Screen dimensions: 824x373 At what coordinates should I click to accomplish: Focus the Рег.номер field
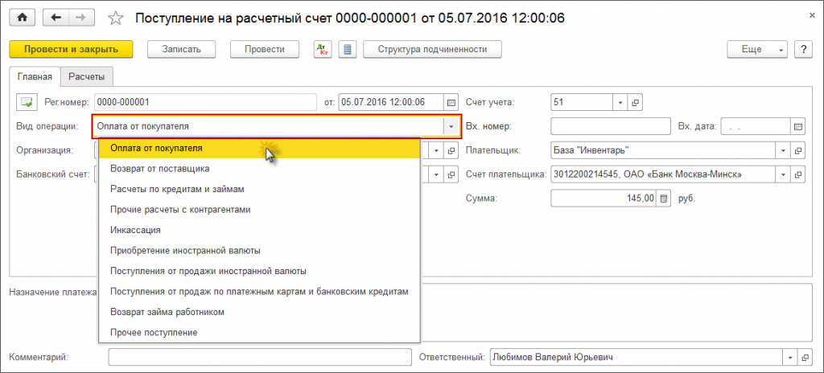click(x=205, y=102)
